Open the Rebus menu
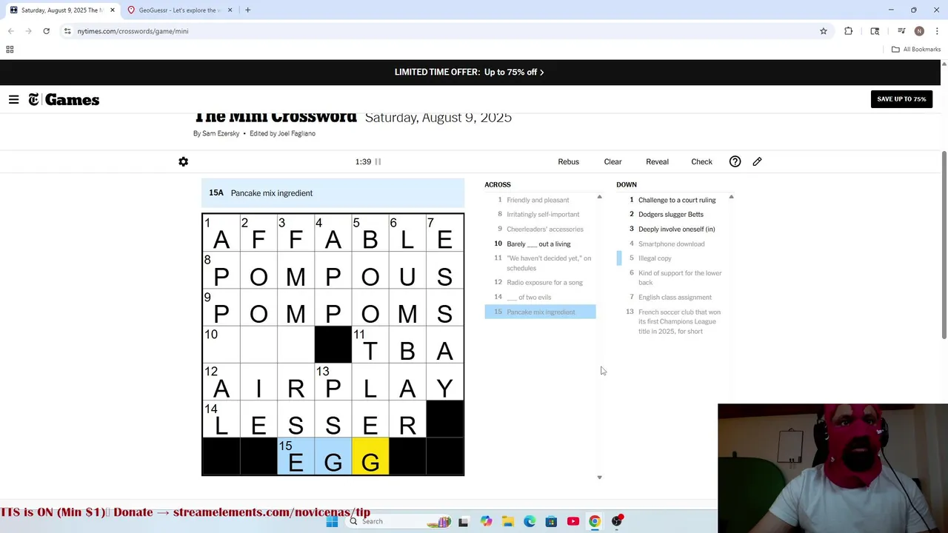The image size is (948, 533). click(568, 161)
